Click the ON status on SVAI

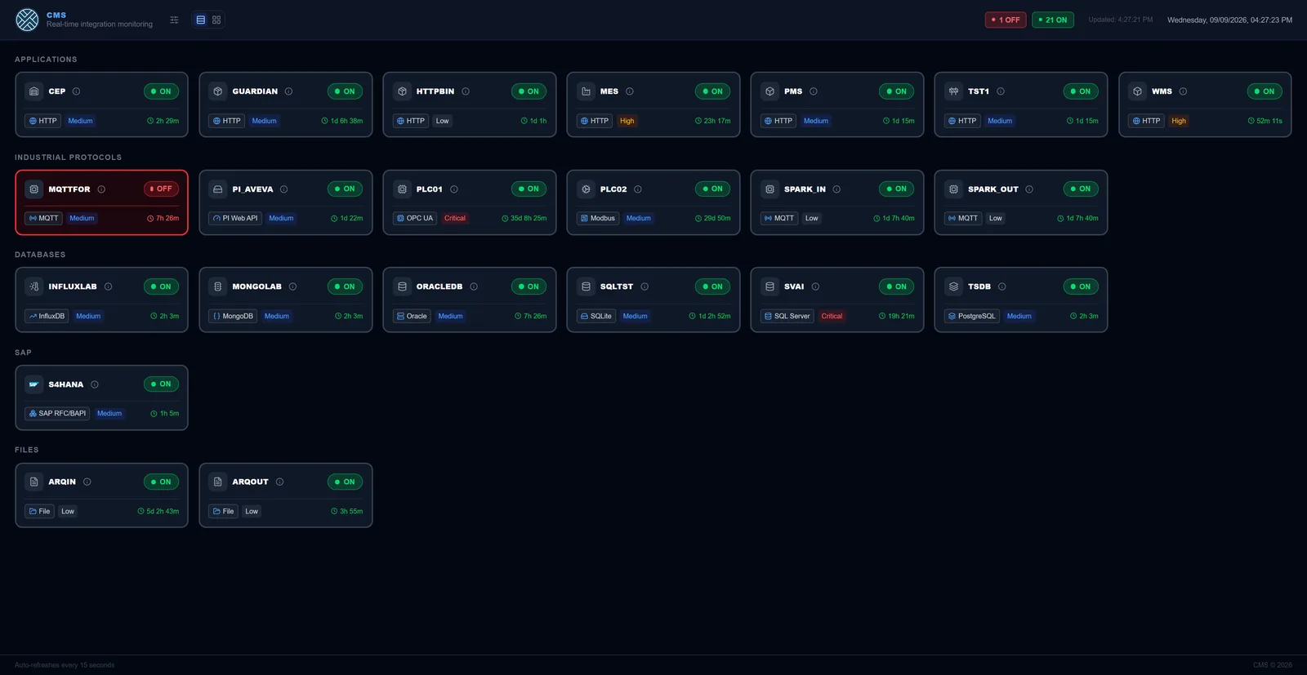pyautogui.click(x=896, y=286)
